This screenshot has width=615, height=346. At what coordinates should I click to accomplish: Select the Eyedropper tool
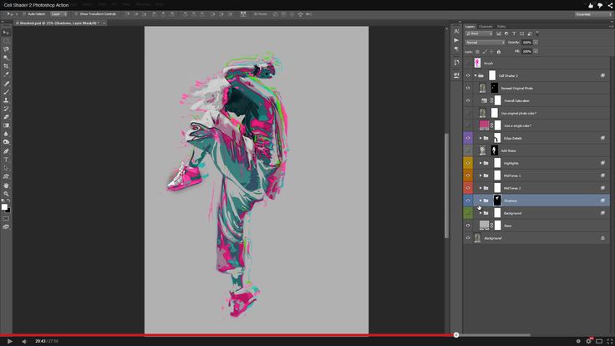tap(7, 74)
